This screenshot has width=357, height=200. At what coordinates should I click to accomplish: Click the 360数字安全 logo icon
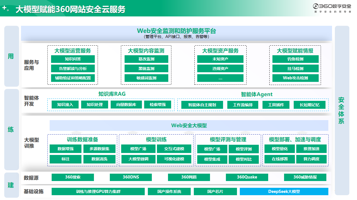tap(316, 6)
